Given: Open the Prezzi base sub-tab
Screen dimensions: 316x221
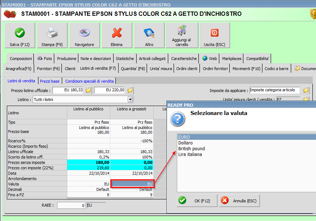Looking at the screenshot, I should point(50,81).
